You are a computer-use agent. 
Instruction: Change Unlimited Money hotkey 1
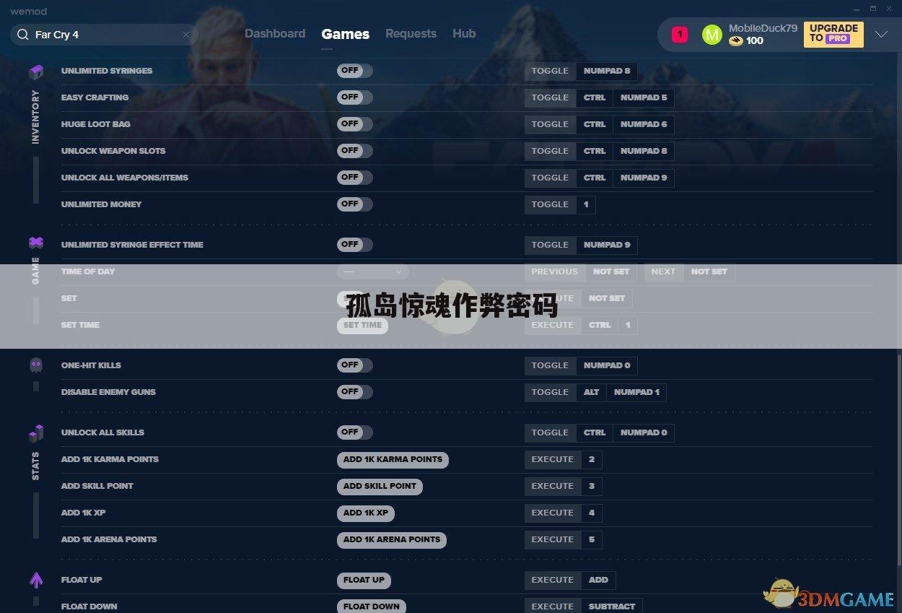click(586, 204)
